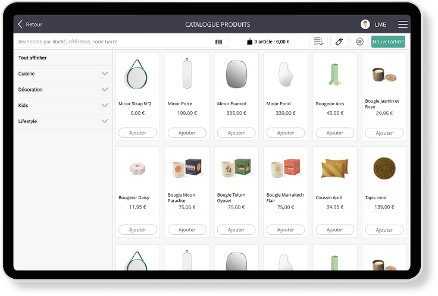Expand the Décoration category chevron
The image size is (438, 296).
[x=105, y=90]
